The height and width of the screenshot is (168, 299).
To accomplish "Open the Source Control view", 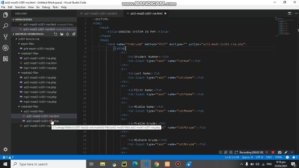I will [x=6, y=37].
